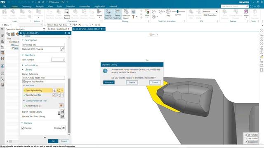This screenshot has width=264, height=148.
Task: Toggle the Preview checkbox
Action: pos(23,128)
